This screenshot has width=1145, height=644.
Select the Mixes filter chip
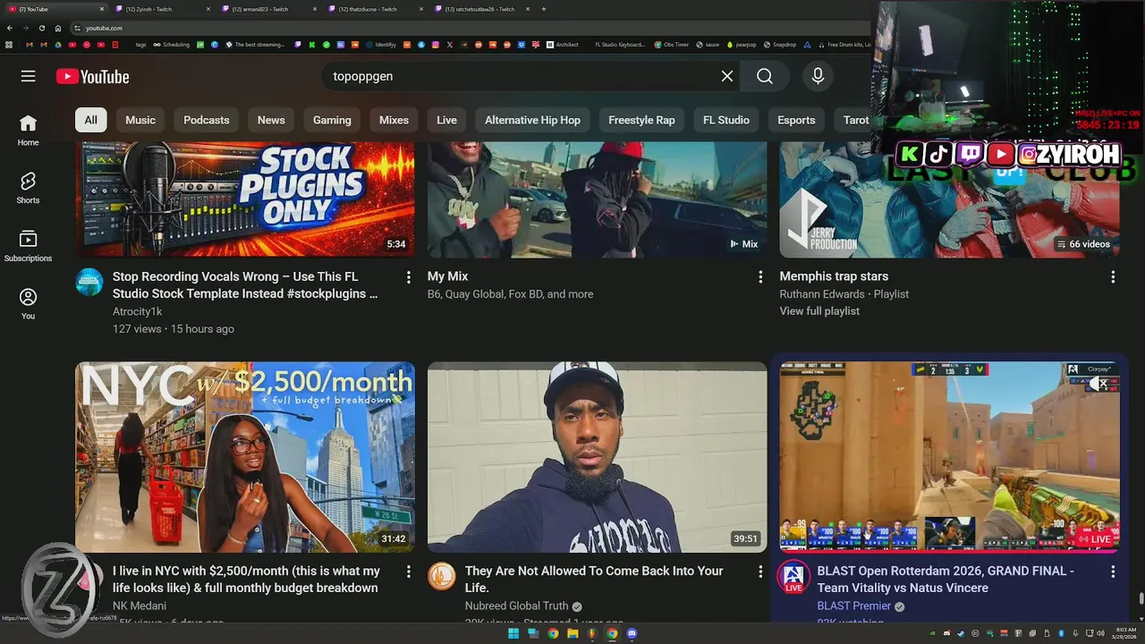[x=394, y=120]
